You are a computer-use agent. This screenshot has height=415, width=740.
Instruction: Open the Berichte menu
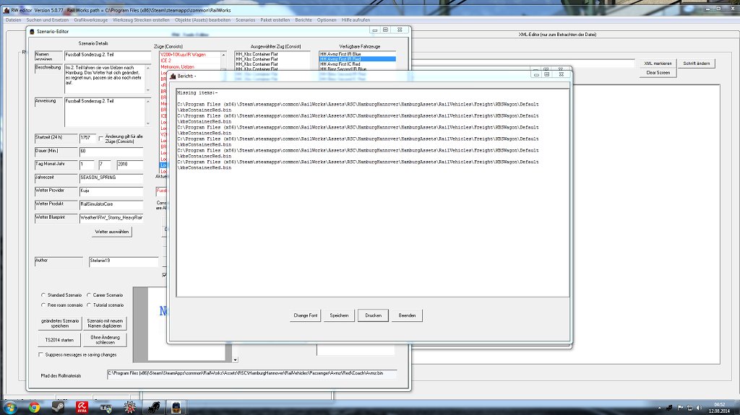(x=304, y=20)
